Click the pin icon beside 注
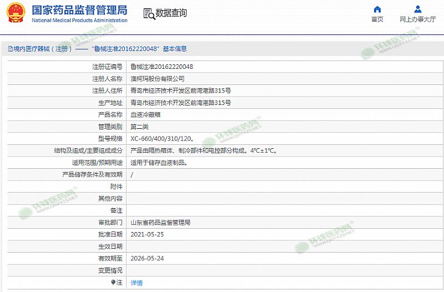The height and width of the screenshot is (292, 444). click(x=113, y=283)
